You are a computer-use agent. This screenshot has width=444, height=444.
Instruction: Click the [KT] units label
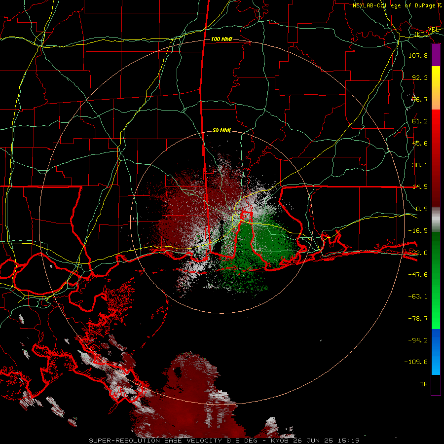pyautogui.click(x=421, y=34)
